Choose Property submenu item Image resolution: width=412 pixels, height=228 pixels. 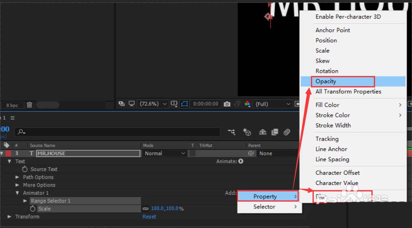pos(268,196)
